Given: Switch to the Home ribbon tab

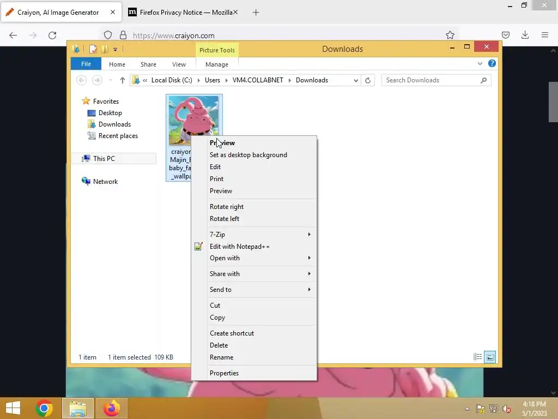Looking at the screenshot, I should coord(117,64).
